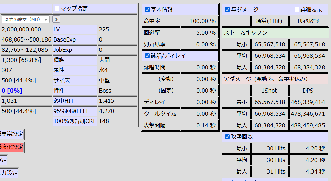Screen dimensions: 331x181
Task: Toggle the 攻撃回数 checkbox
Action: click(227, 137)
